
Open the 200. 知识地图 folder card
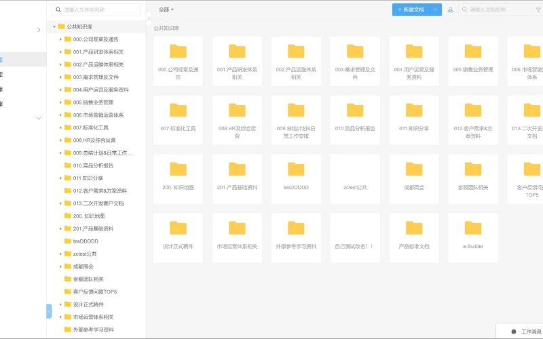pos(178,179)
